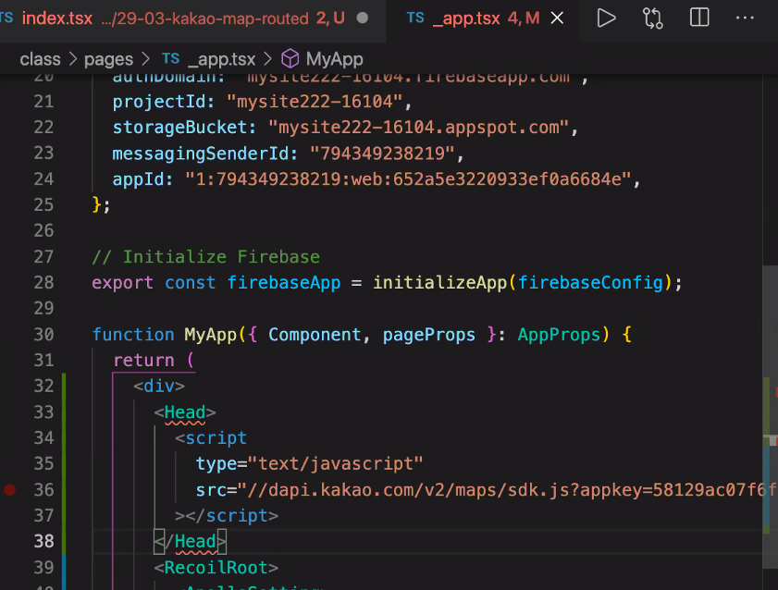Viewport: 778px width, 590px height.
Task: Click the projectId property on line 21
Action: tap(159, 102)
